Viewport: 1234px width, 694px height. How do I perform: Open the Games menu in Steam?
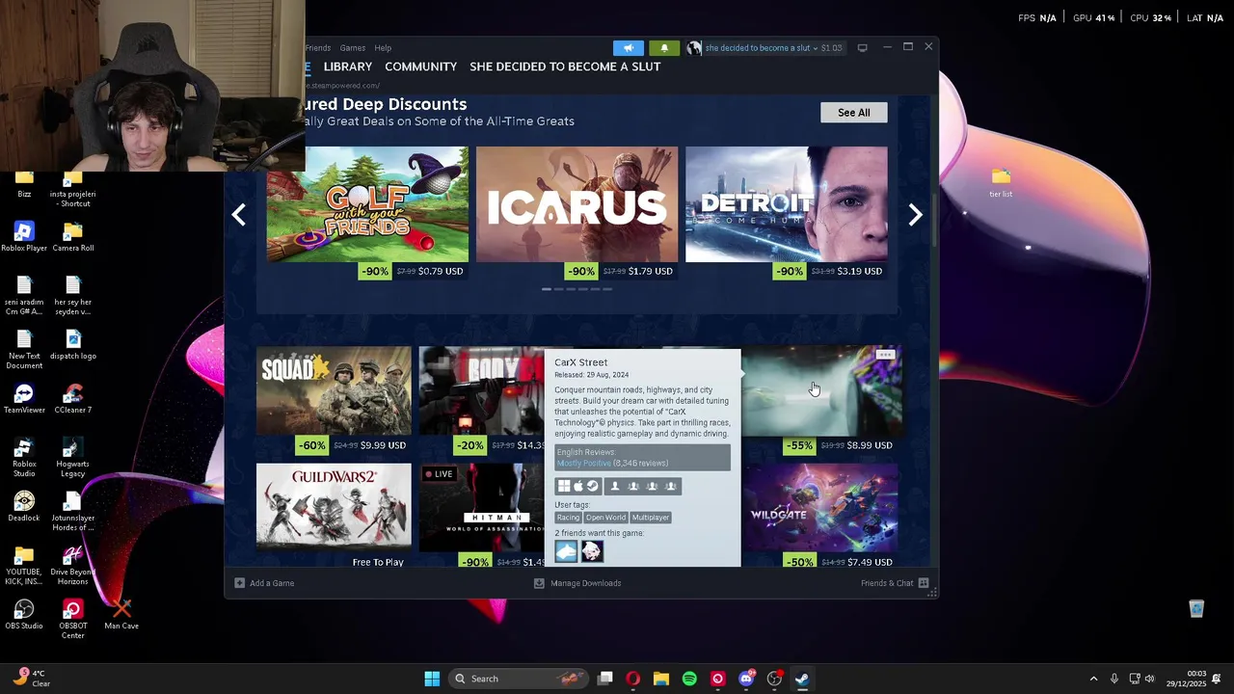coord(353,48)
